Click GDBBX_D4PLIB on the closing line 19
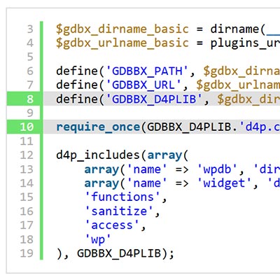The width and height of the screenshot is (280, 280). (119, 253)
